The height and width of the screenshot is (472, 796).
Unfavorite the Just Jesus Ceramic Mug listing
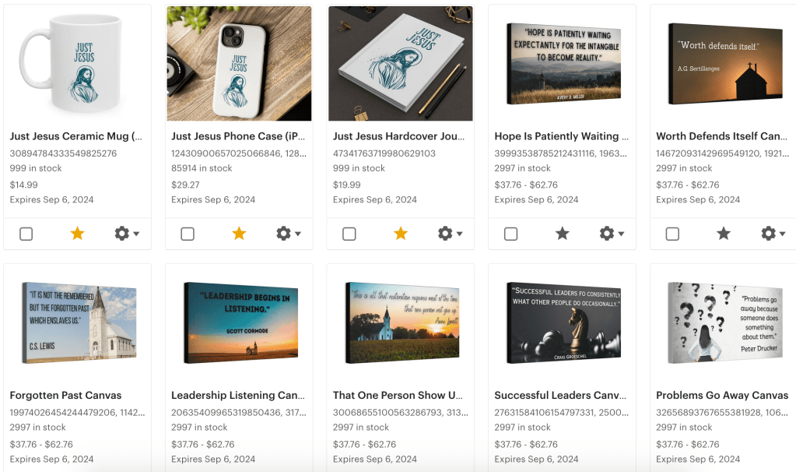[x=77, y=234]
